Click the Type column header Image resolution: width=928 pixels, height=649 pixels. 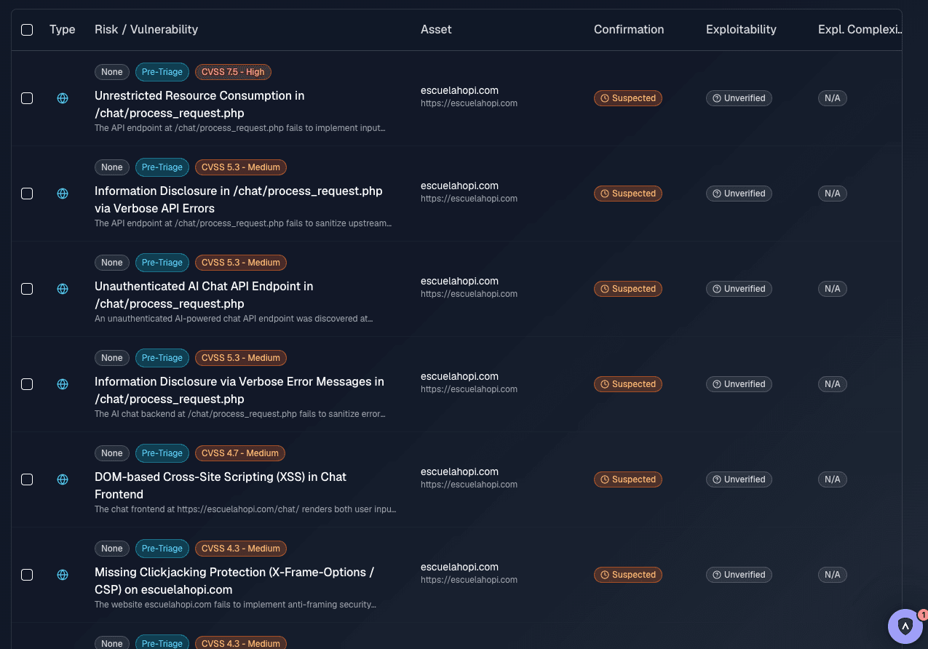63,30
